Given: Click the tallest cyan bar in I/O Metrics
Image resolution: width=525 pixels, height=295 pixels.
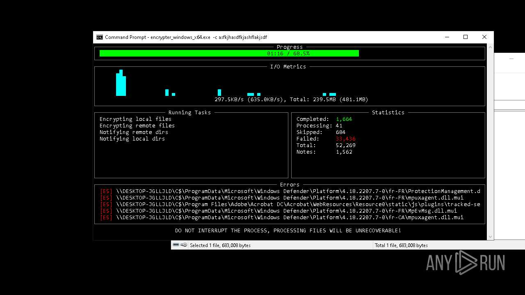Looking at the screenshot, I should click(121, 83).
